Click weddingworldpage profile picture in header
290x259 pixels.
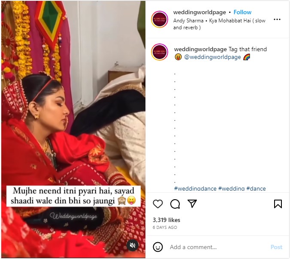point(160,19)
